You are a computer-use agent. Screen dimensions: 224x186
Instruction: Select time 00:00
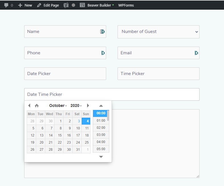click(100, 113)
